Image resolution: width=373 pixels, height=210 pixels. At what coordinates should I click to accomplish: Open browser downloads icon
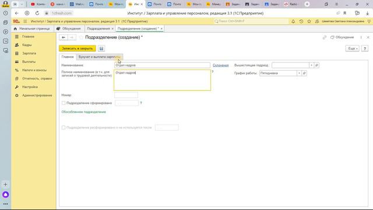367,13
